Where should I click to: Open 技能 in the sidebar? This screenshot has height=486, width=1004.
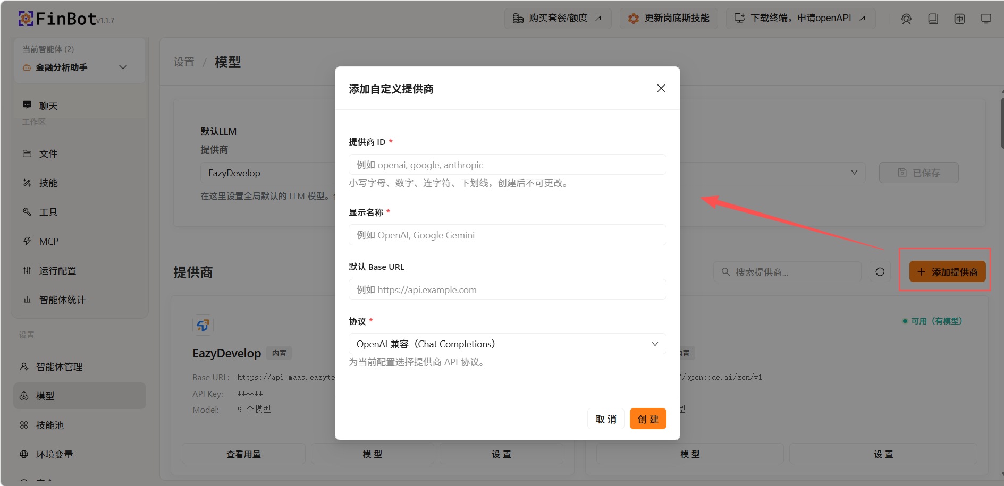point(79,183)
